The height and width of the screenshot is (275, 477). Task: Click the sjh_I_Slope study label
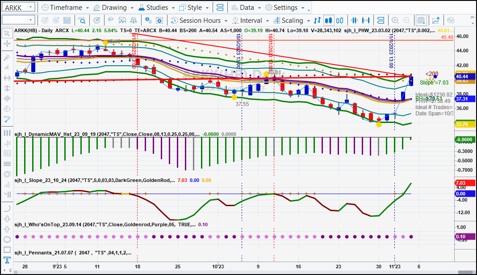[x=95, y=180]
